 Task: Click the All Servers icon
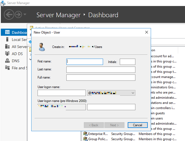point(7,46)
